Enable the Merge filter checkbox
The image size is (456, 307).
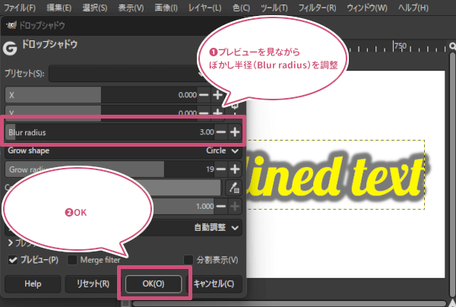point(73,260)
